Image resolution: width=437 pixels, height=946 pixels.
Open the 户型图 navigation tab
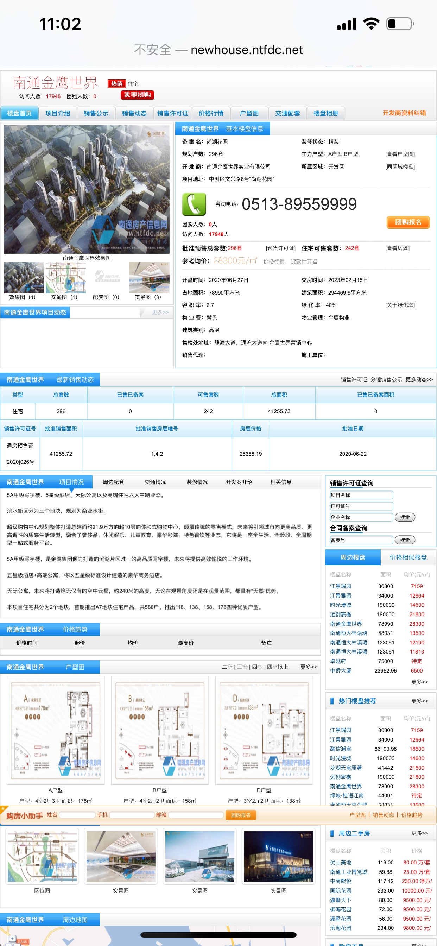(249, 113)
